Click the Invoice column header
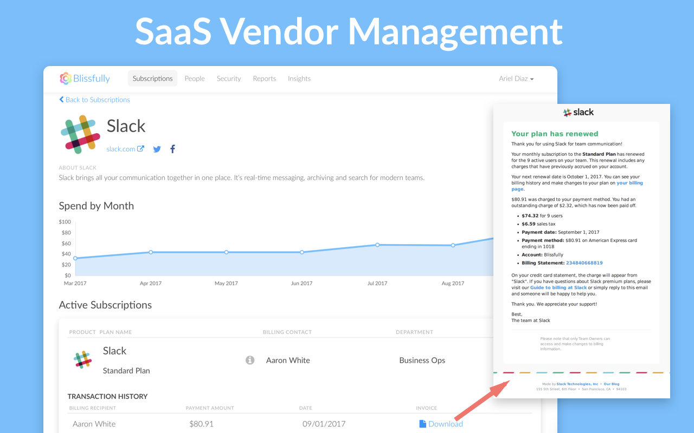This screenshot has width=694, height=433. [x=426, y=408]
